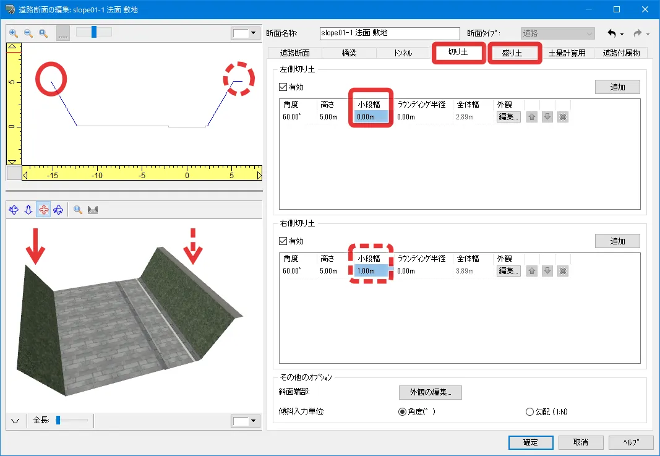Move the right cut slope row down
660x456 pixels.
click(x=547, y=270)
